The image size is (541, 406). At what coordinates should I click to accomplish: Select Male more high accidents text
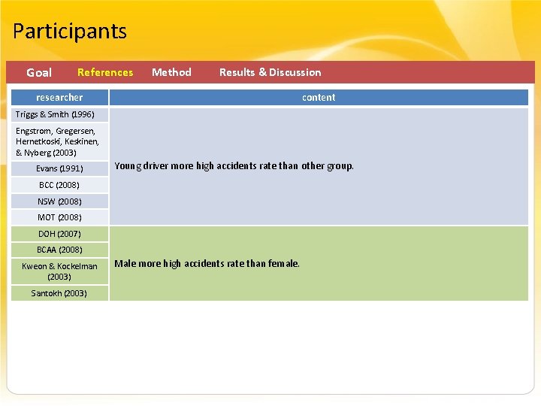click(207, 264)
